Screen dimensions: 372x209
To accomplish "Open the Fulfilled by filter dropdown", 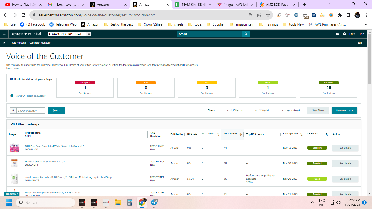I will [235, 110].
